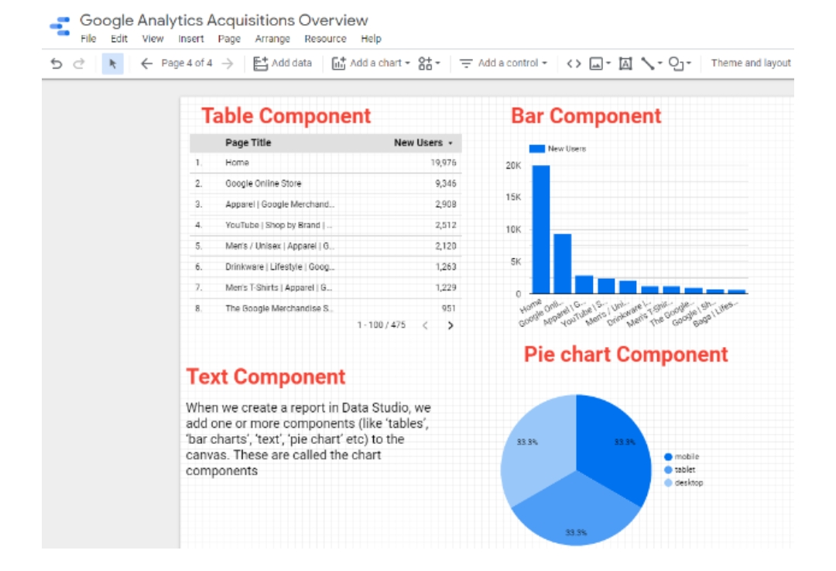Open the Add a chart dropdown
Screen dimensions: 836x571
click(371, 64)
